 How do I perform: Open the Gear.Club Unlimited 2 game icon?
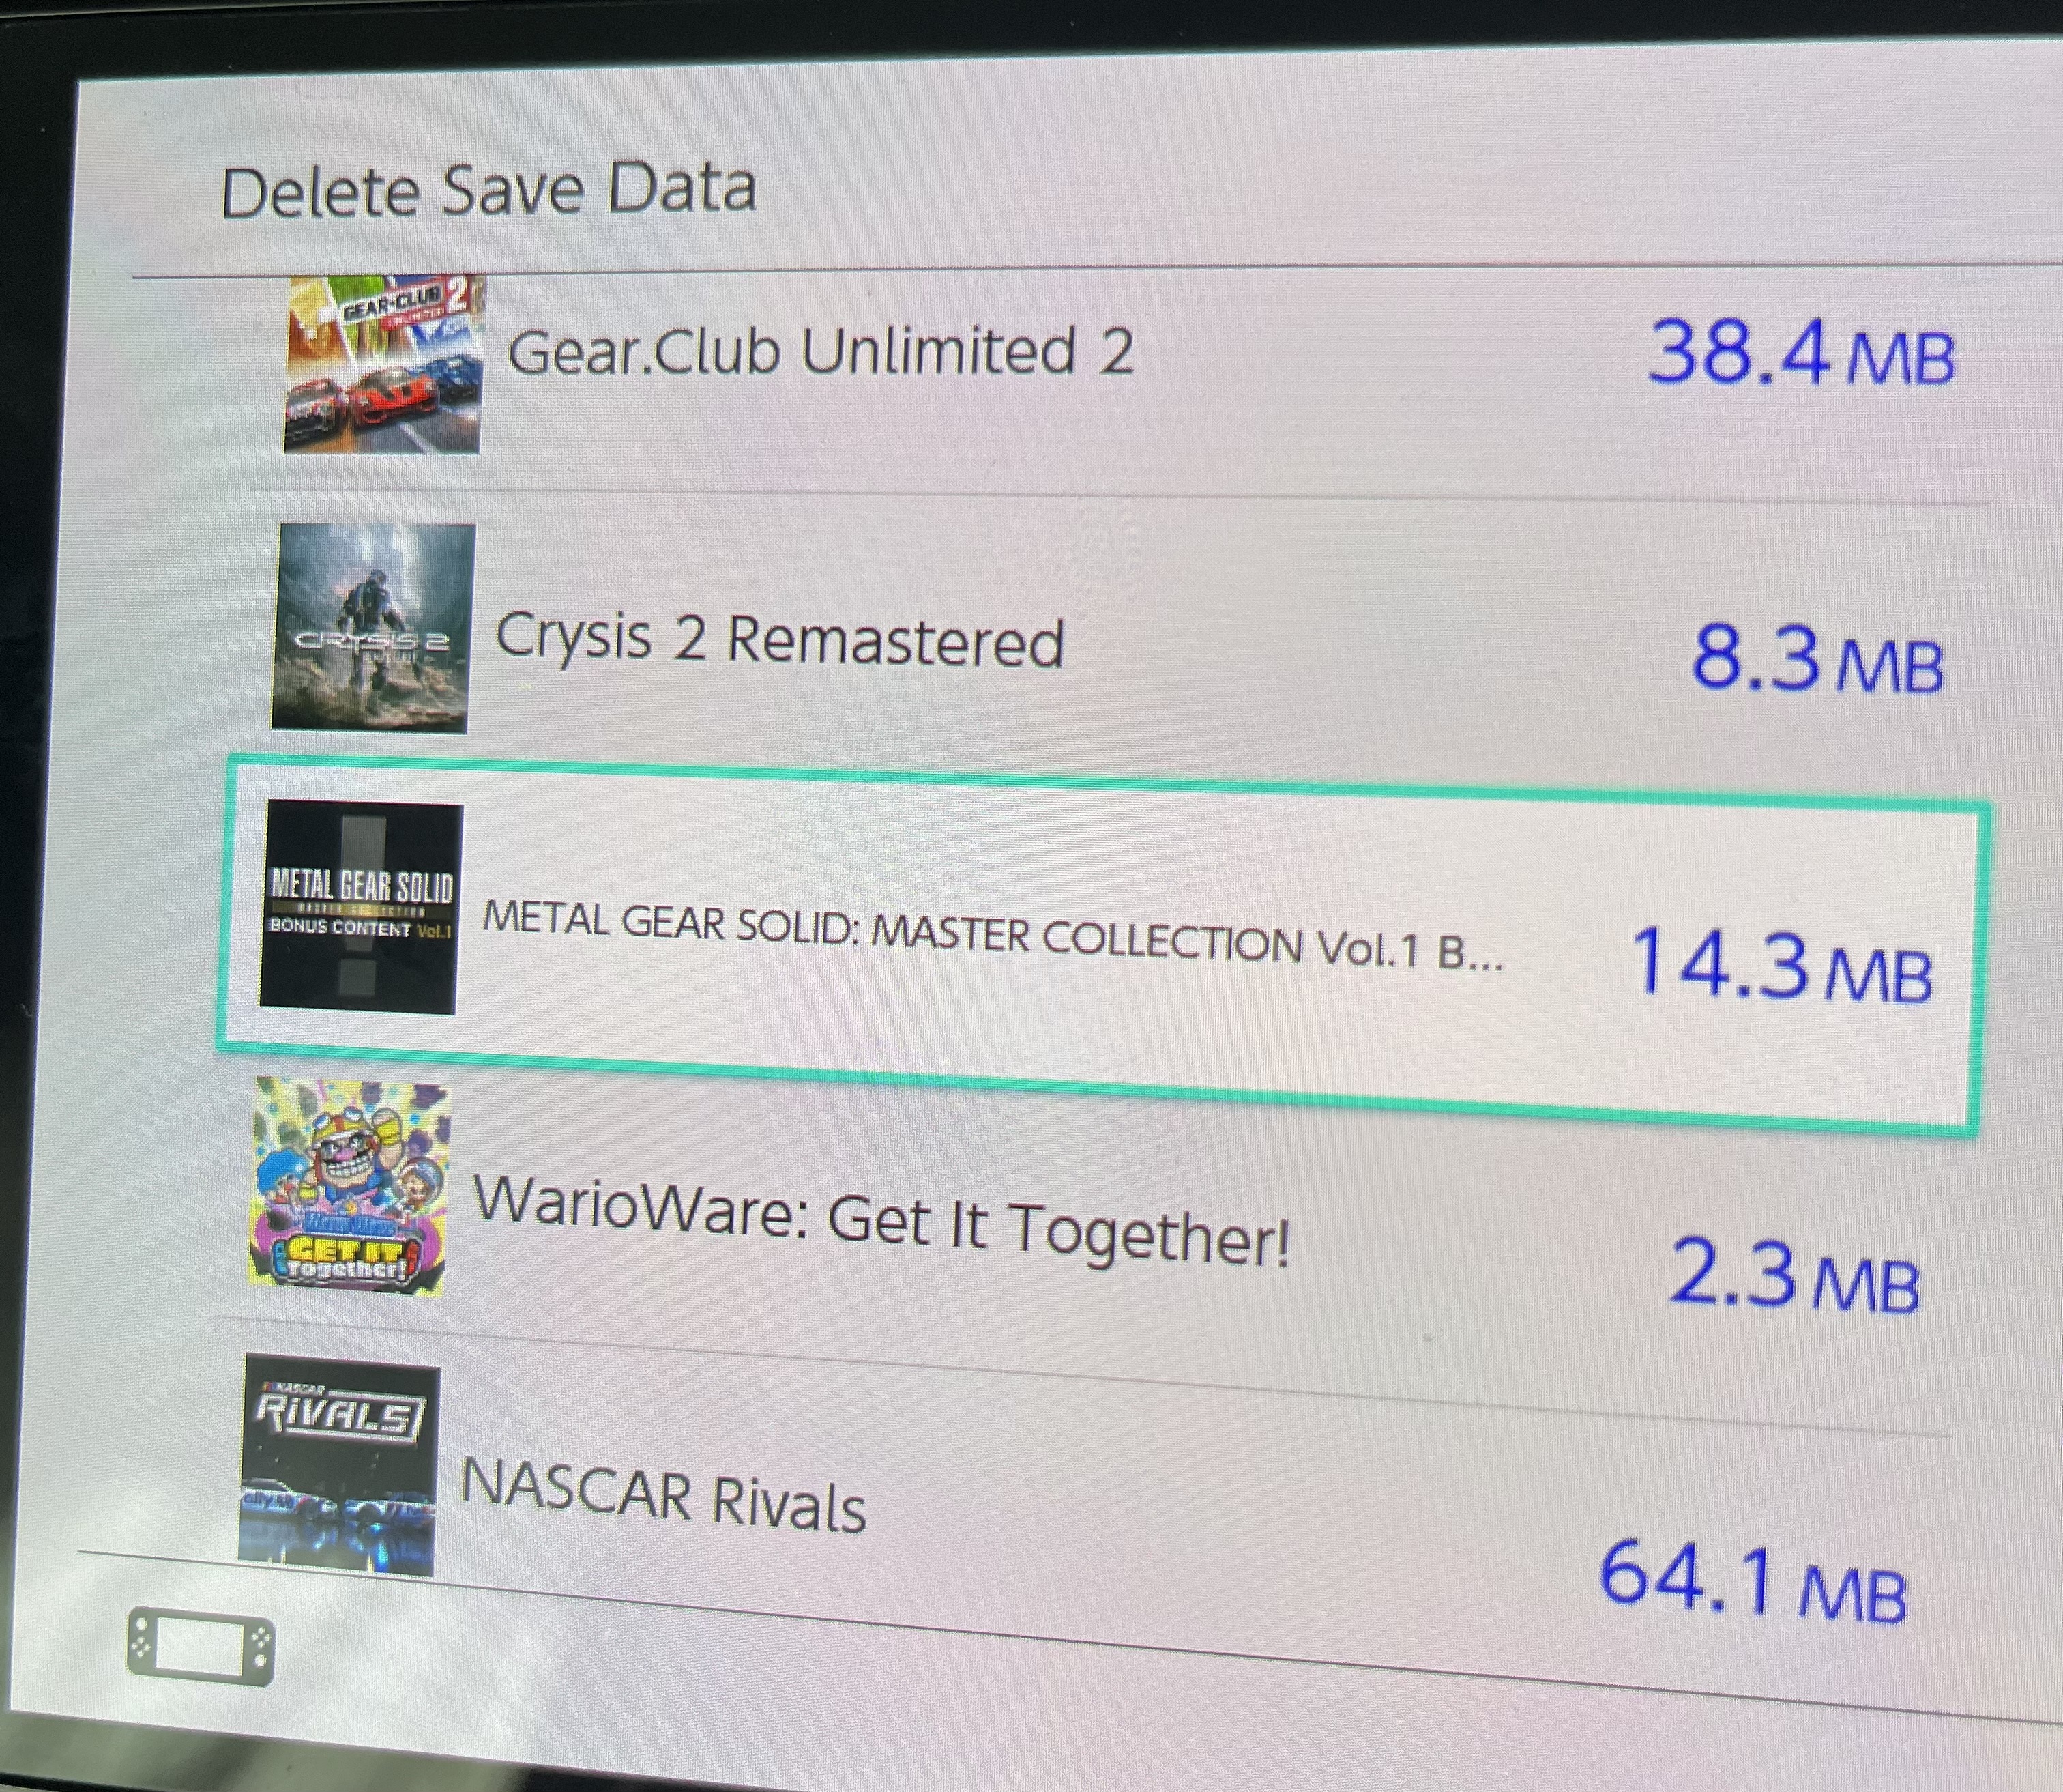tap(384, 364)
